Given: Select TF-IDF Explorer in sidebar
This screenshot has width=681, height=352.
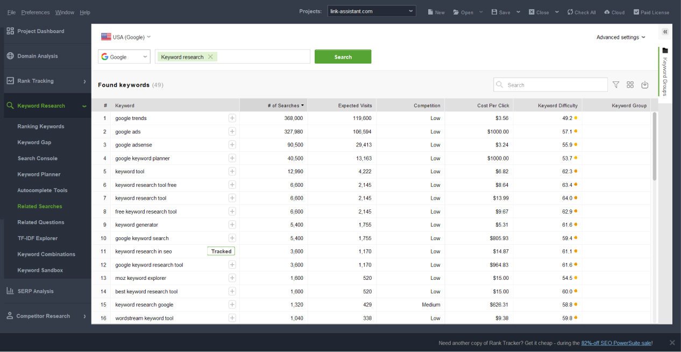Looking at the screenshot, I should tap(37, 238).
